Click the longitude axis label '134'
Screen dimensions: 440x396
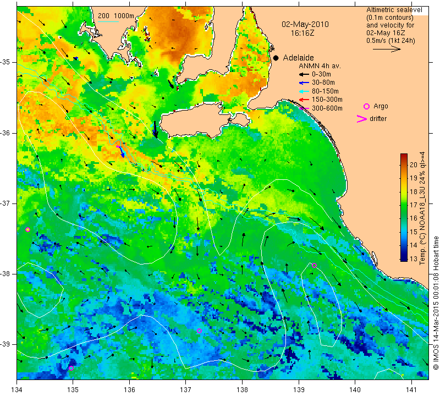[x=17, y=390]
